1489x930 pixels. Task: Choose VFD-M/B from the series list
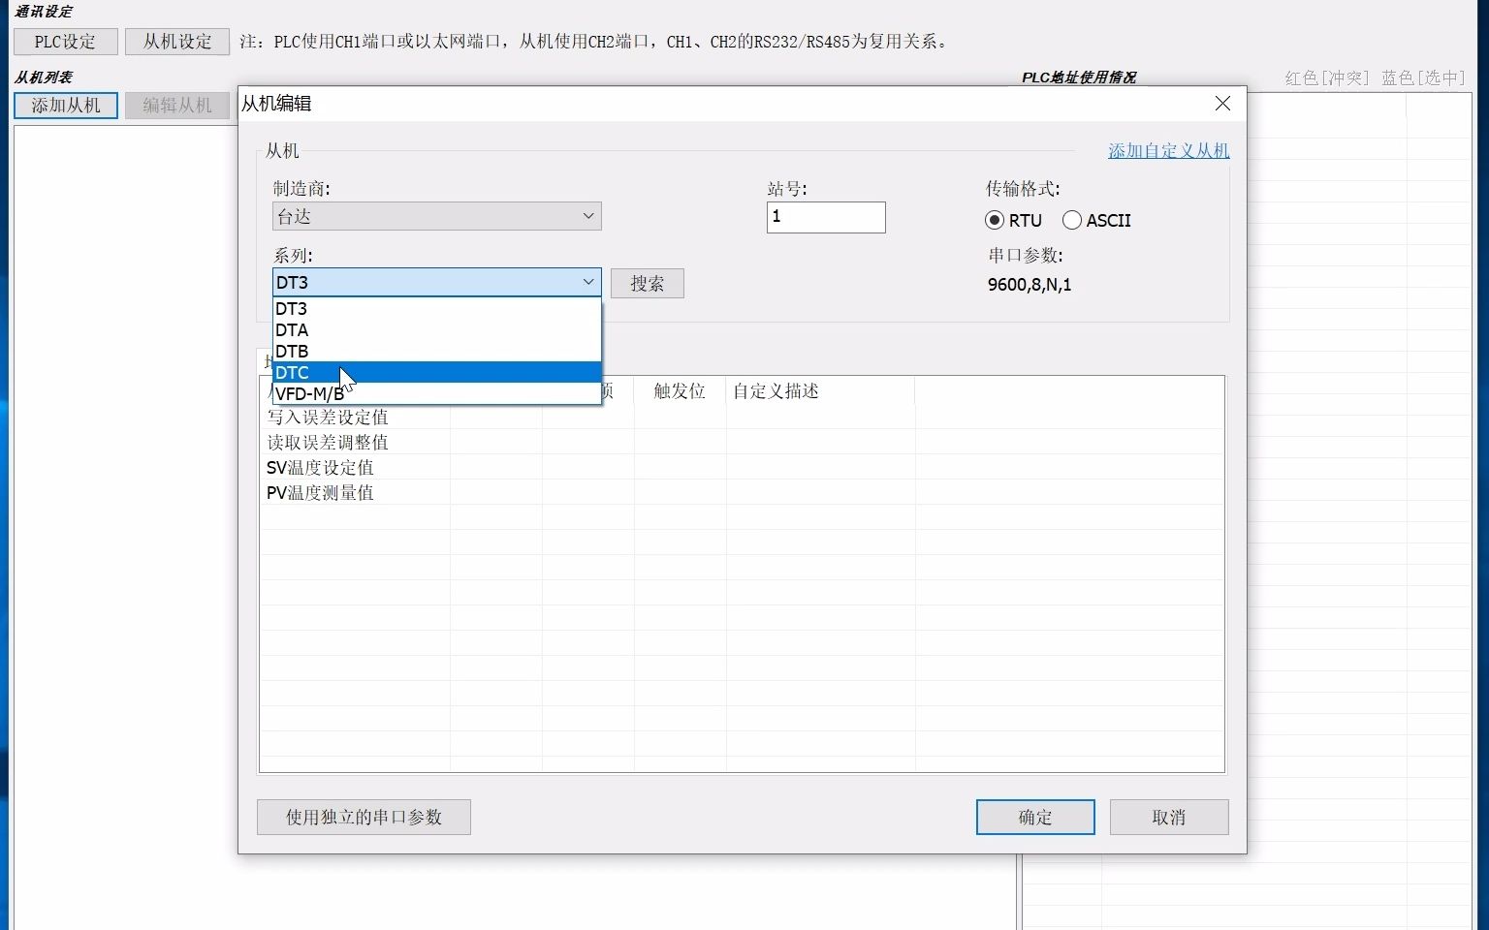point(436,393)
